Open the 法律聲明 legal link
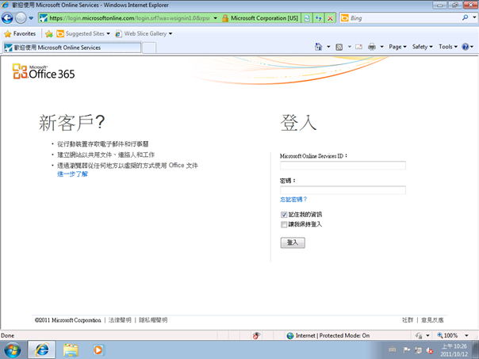Viewport: 479px width, 359px height. (x=120, y=320)
